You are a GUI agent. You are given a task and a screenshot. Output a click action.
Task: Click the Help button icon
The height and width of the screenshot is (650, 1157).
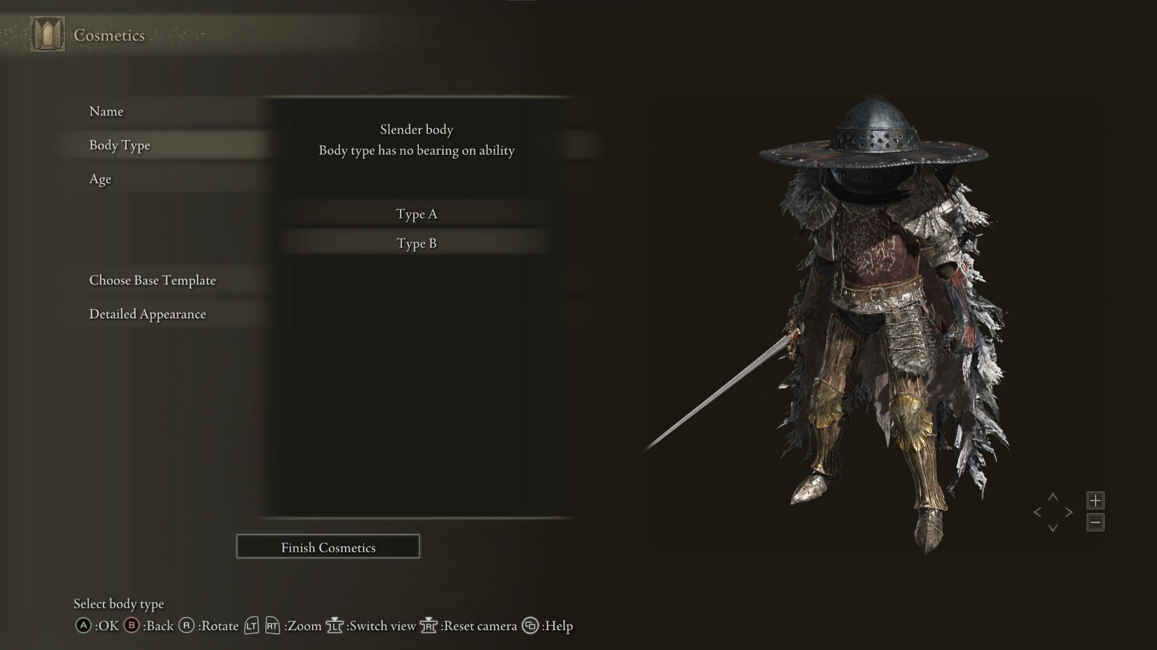coord(530,626)
